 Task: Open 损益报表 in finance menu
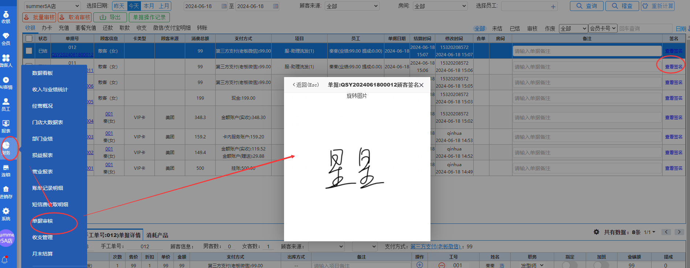tap(42, 155)
